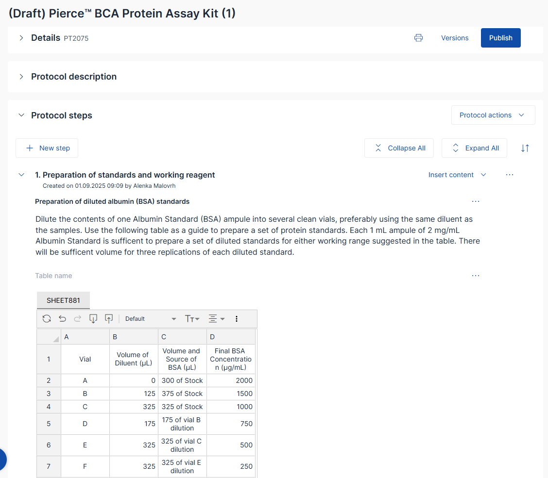Image resolution: width=548 pixels, height=478 pixels.
Task: Click the print icon next to Versions
Action: point(418,38)
